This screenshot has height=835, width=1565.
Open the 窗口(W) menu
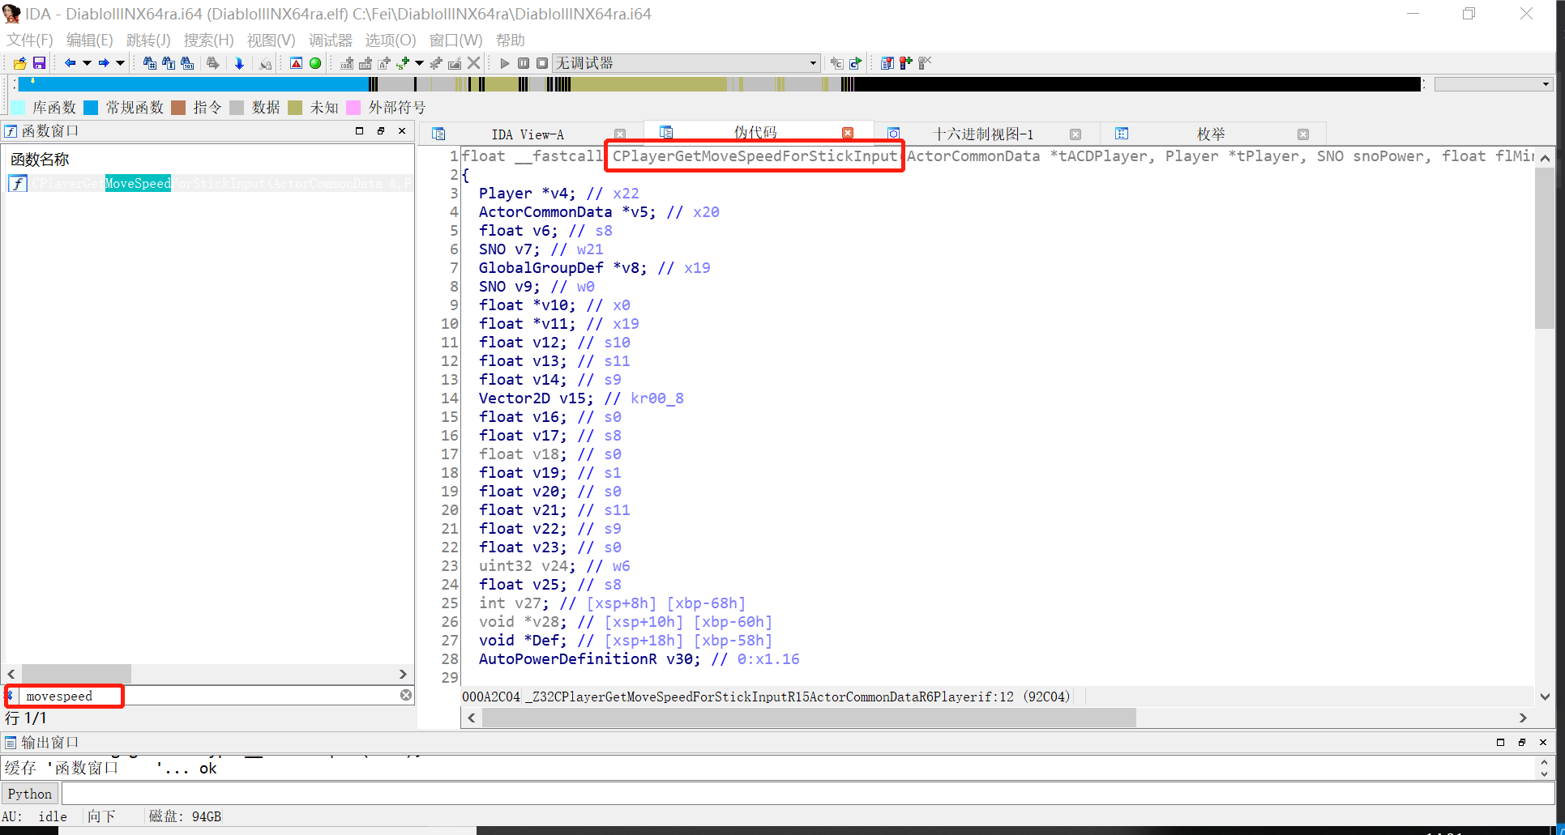pos(455,40)
